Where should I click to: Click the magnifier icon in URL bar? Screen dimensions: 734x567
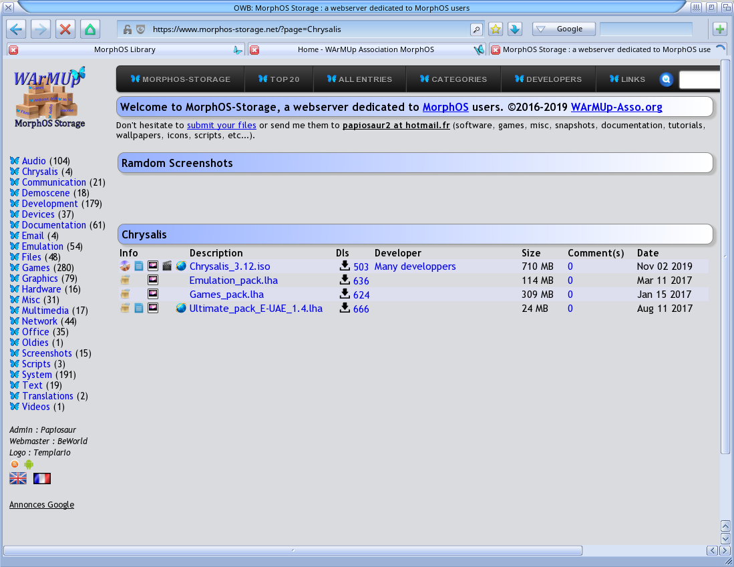pyautogui.click(x=477, y=29)
